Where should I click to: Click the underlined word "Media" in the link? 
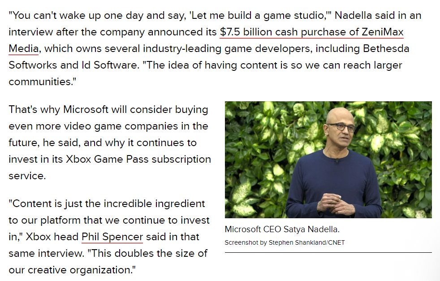pos(24,48)
